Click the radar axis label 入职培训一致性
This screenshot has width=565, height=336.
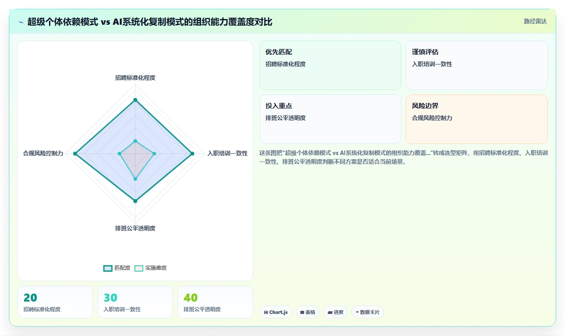[x=227, y=153]
